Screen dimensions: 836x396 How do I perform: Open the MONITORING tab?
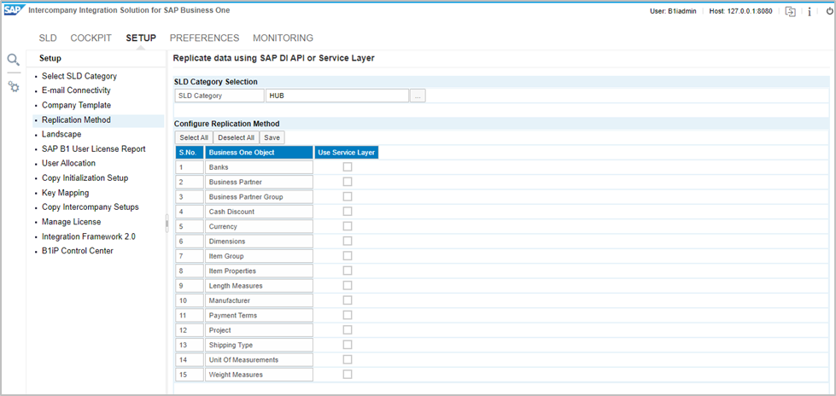[283, 38]
